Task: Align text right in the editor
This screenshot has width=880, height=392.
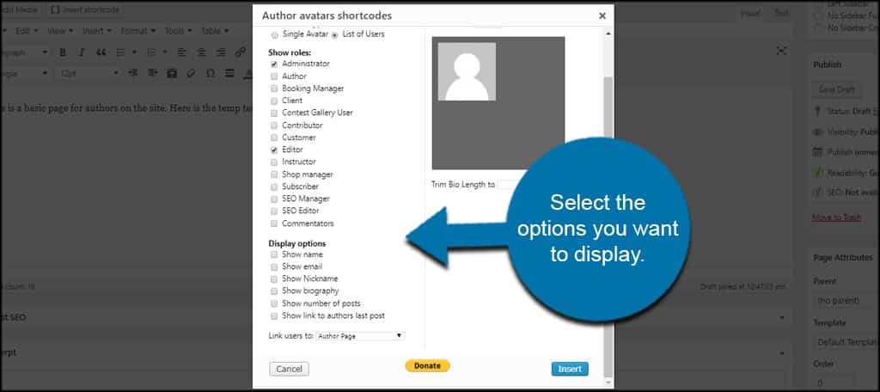Action: pyautogui.click(x=221, y=52)
